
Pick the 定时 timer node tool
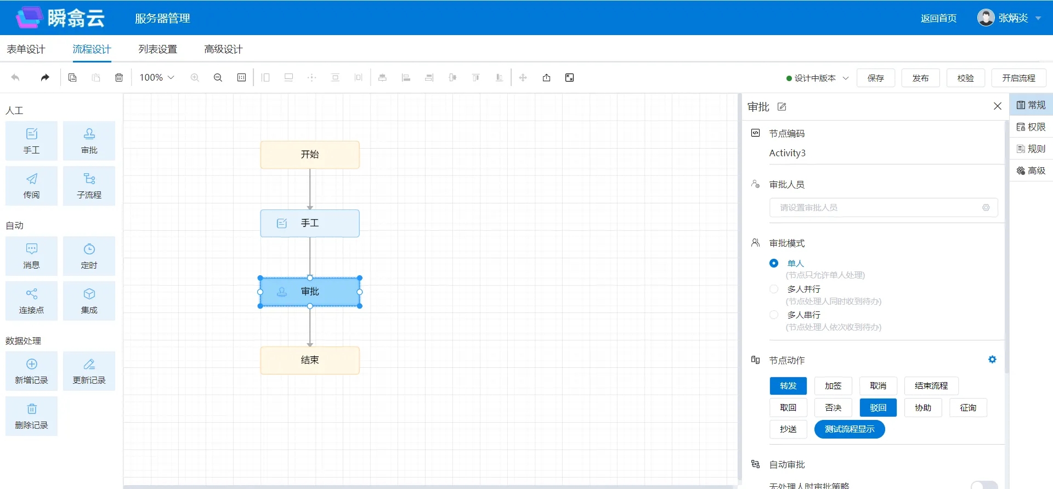pos(89,256)
